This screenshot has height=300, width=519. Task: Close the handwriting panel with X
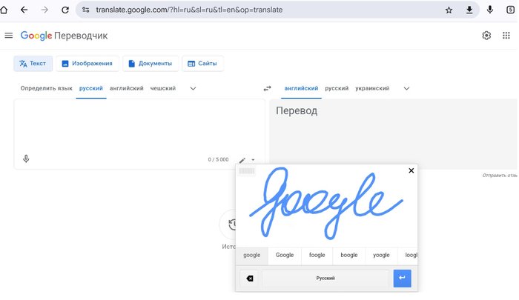(x=411, y=170)
